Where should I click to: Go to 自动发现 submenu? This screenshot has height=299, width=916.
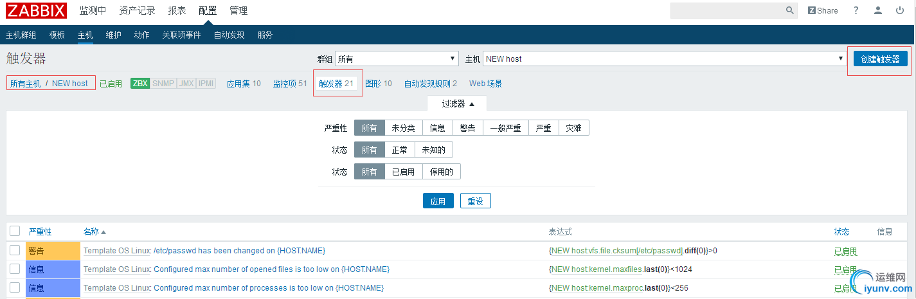229,35
